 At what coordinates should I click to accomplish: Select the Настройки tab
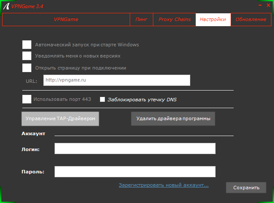(213, 19)
